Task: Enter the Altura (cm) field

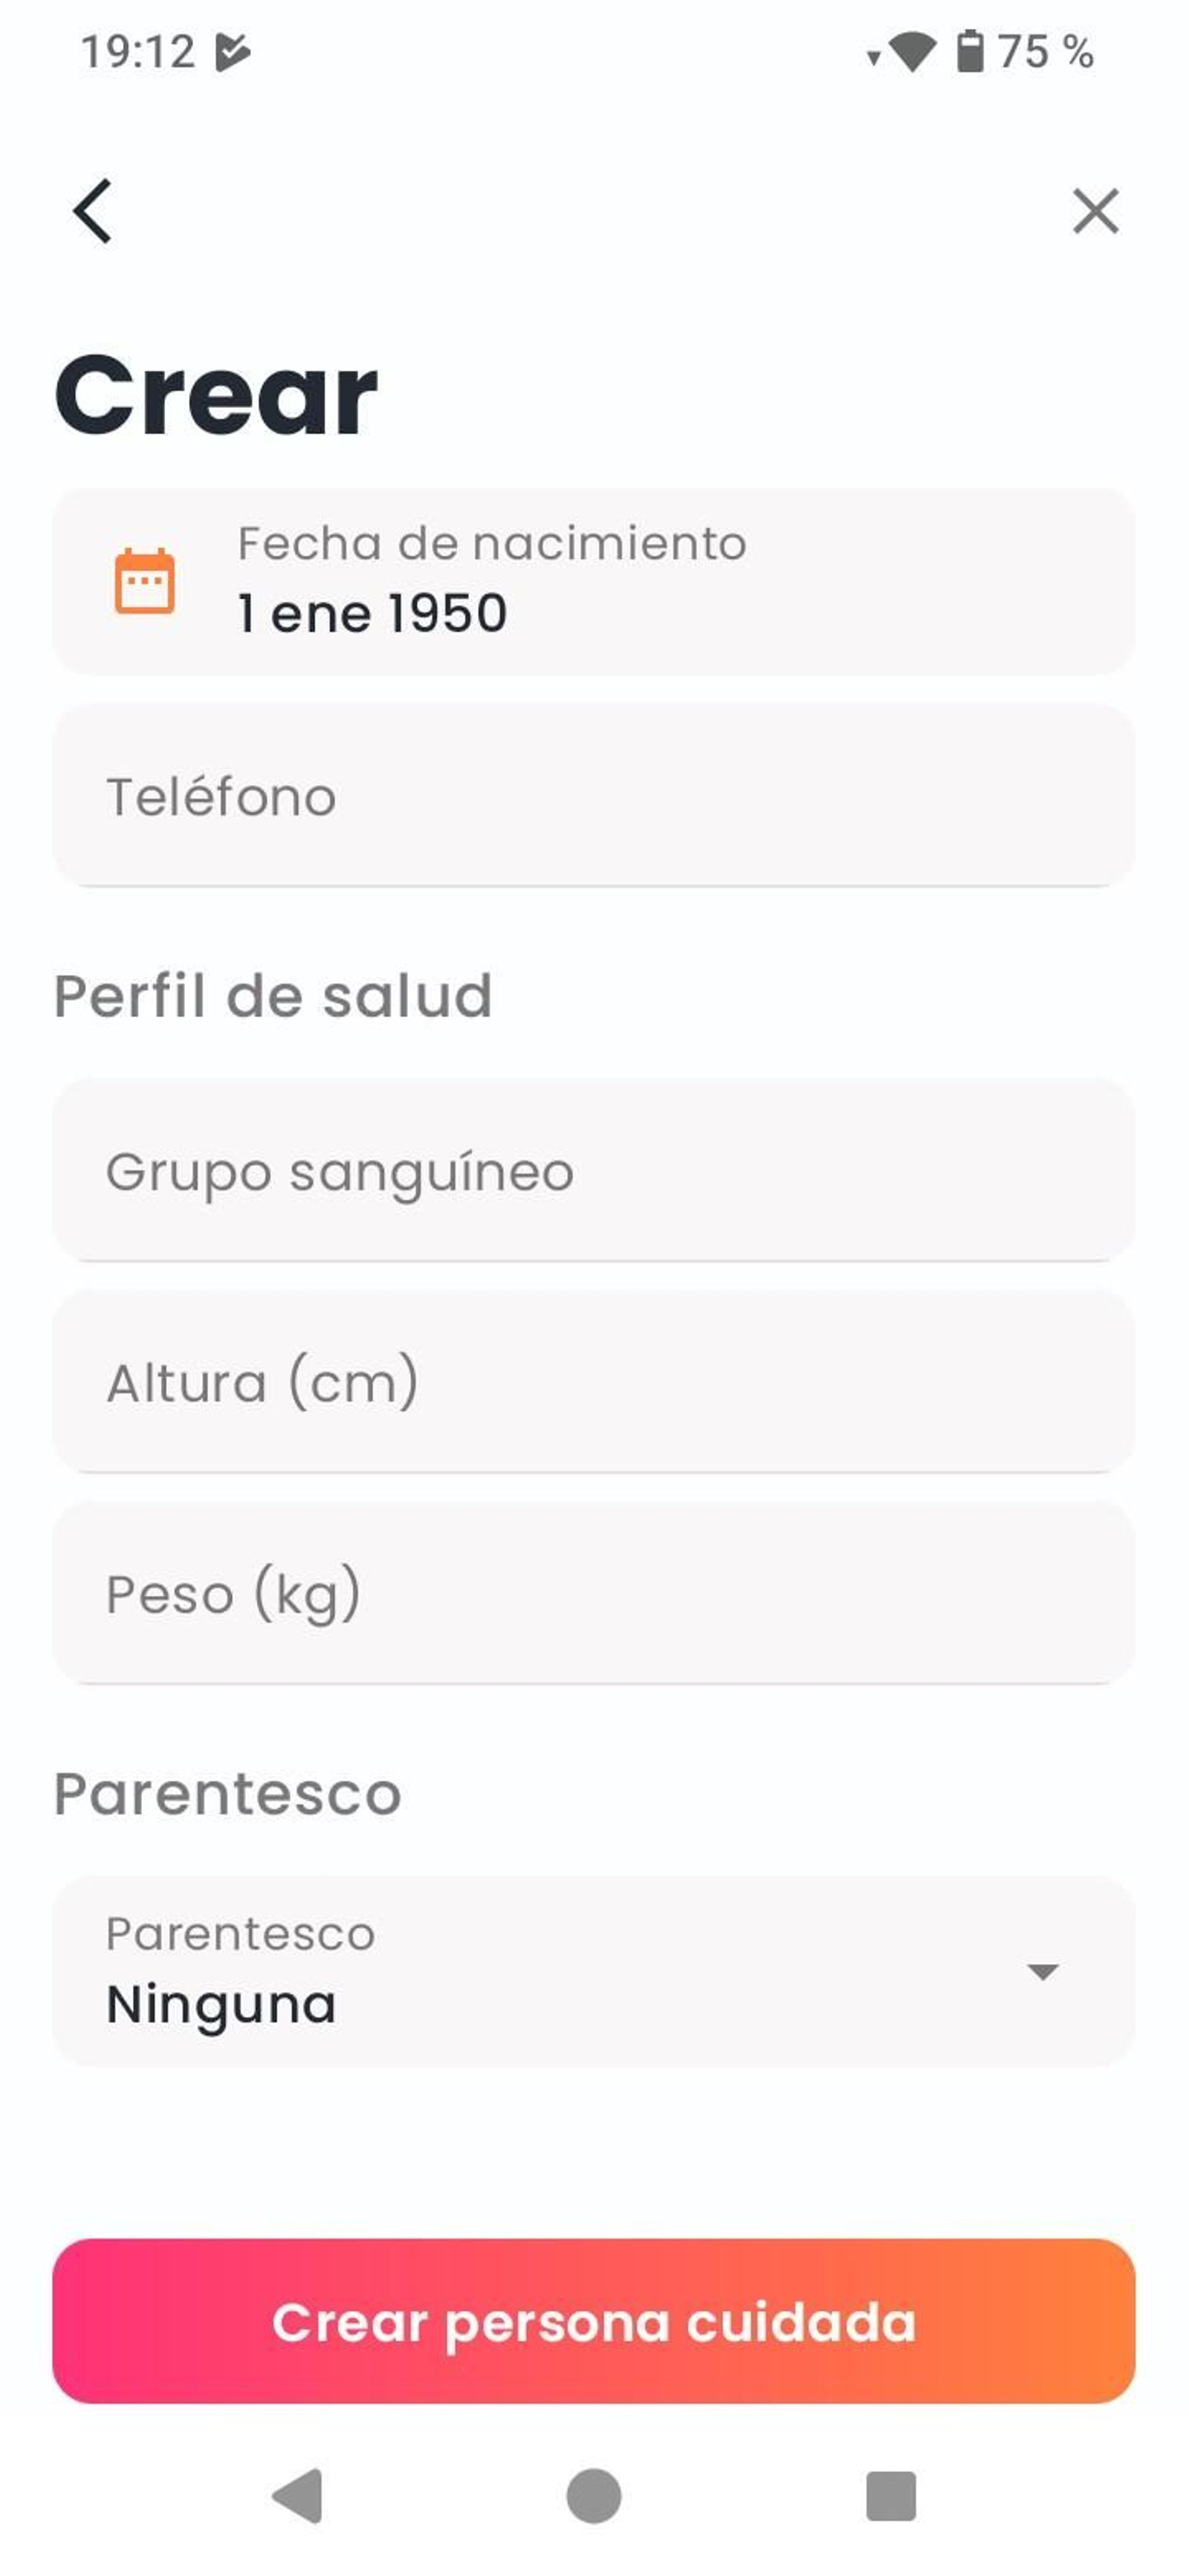Action: click(593, 1383)
